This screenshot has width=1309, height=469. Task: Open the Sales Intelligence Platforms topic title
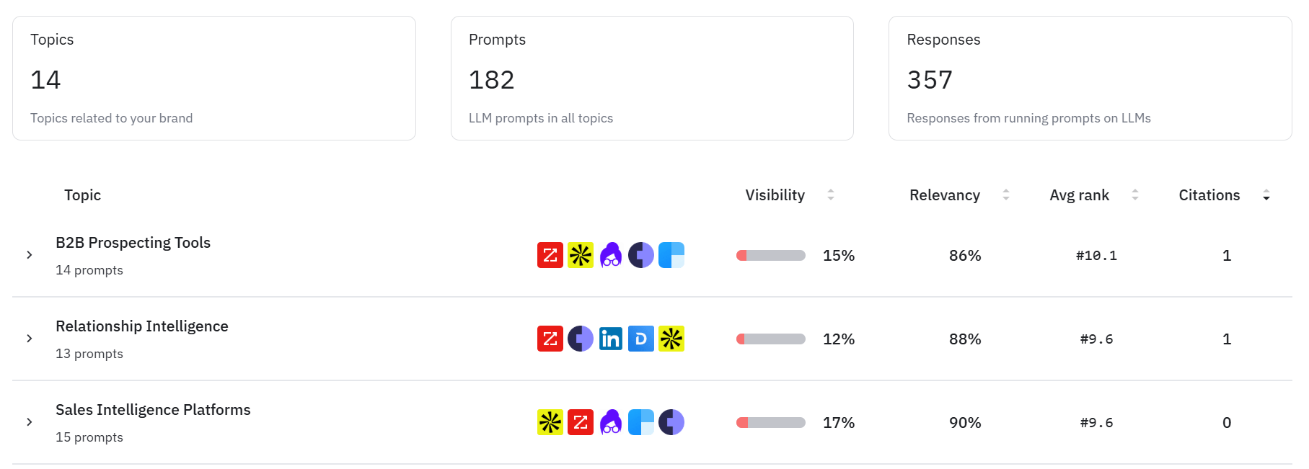pyautogui.click(x=153, y=410)
